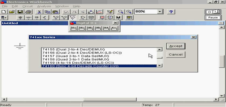This screenshot has width=226, height=107.
Task: Pick the 741xx series IC
Action: pos(82,28)
